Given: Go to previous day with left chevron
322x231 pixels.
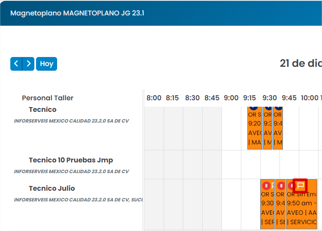Looking at the screenshot, I should pos(16,64).
